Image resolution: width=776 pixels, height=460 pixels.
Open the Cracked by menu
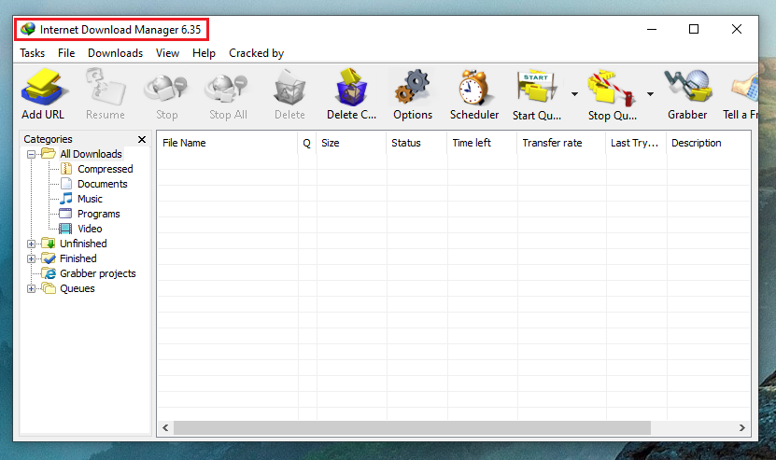(x=257, y=53)
